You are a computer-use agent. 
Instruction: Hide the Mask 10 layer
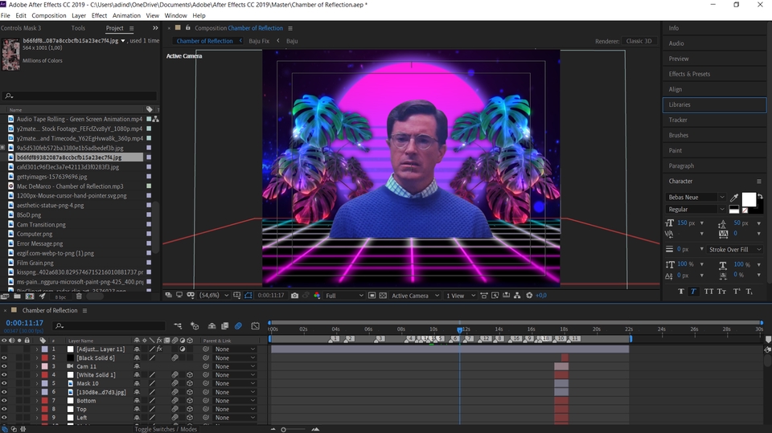[x=4, y=383]
